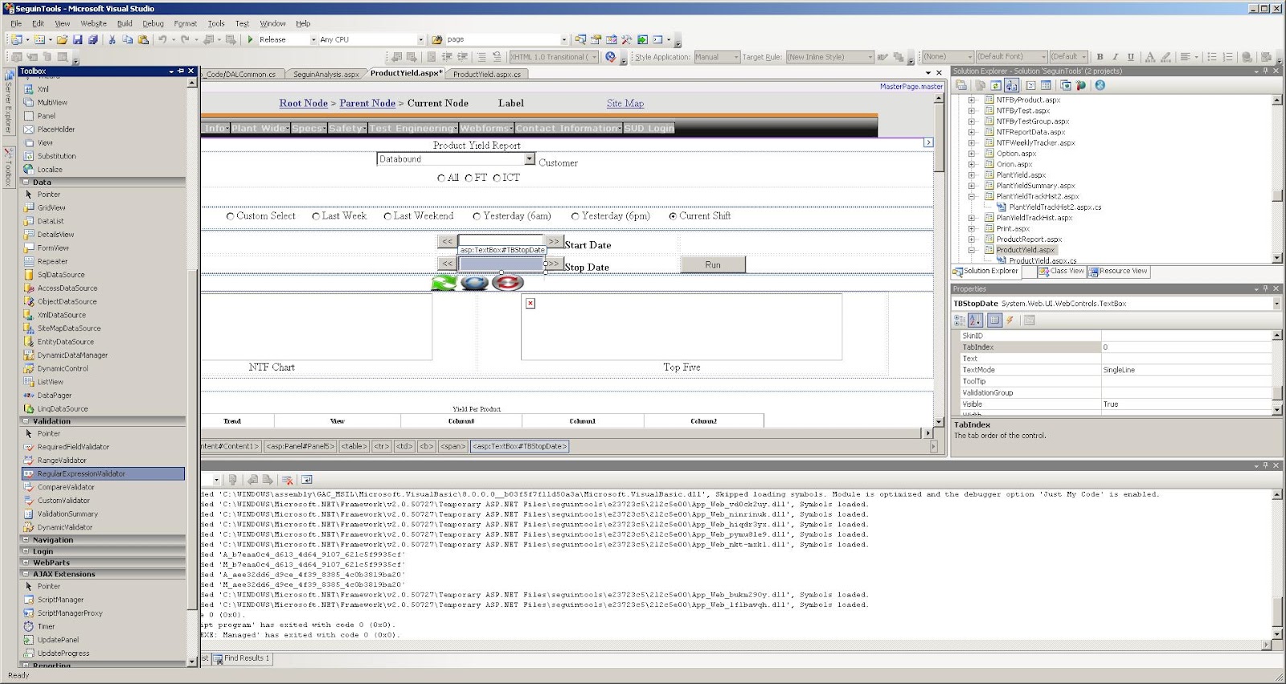The height and width of the screenshot is (684, 1286).
Task: Click the Alphabetical sort icon in Properties
Action: tap(976, 320)
